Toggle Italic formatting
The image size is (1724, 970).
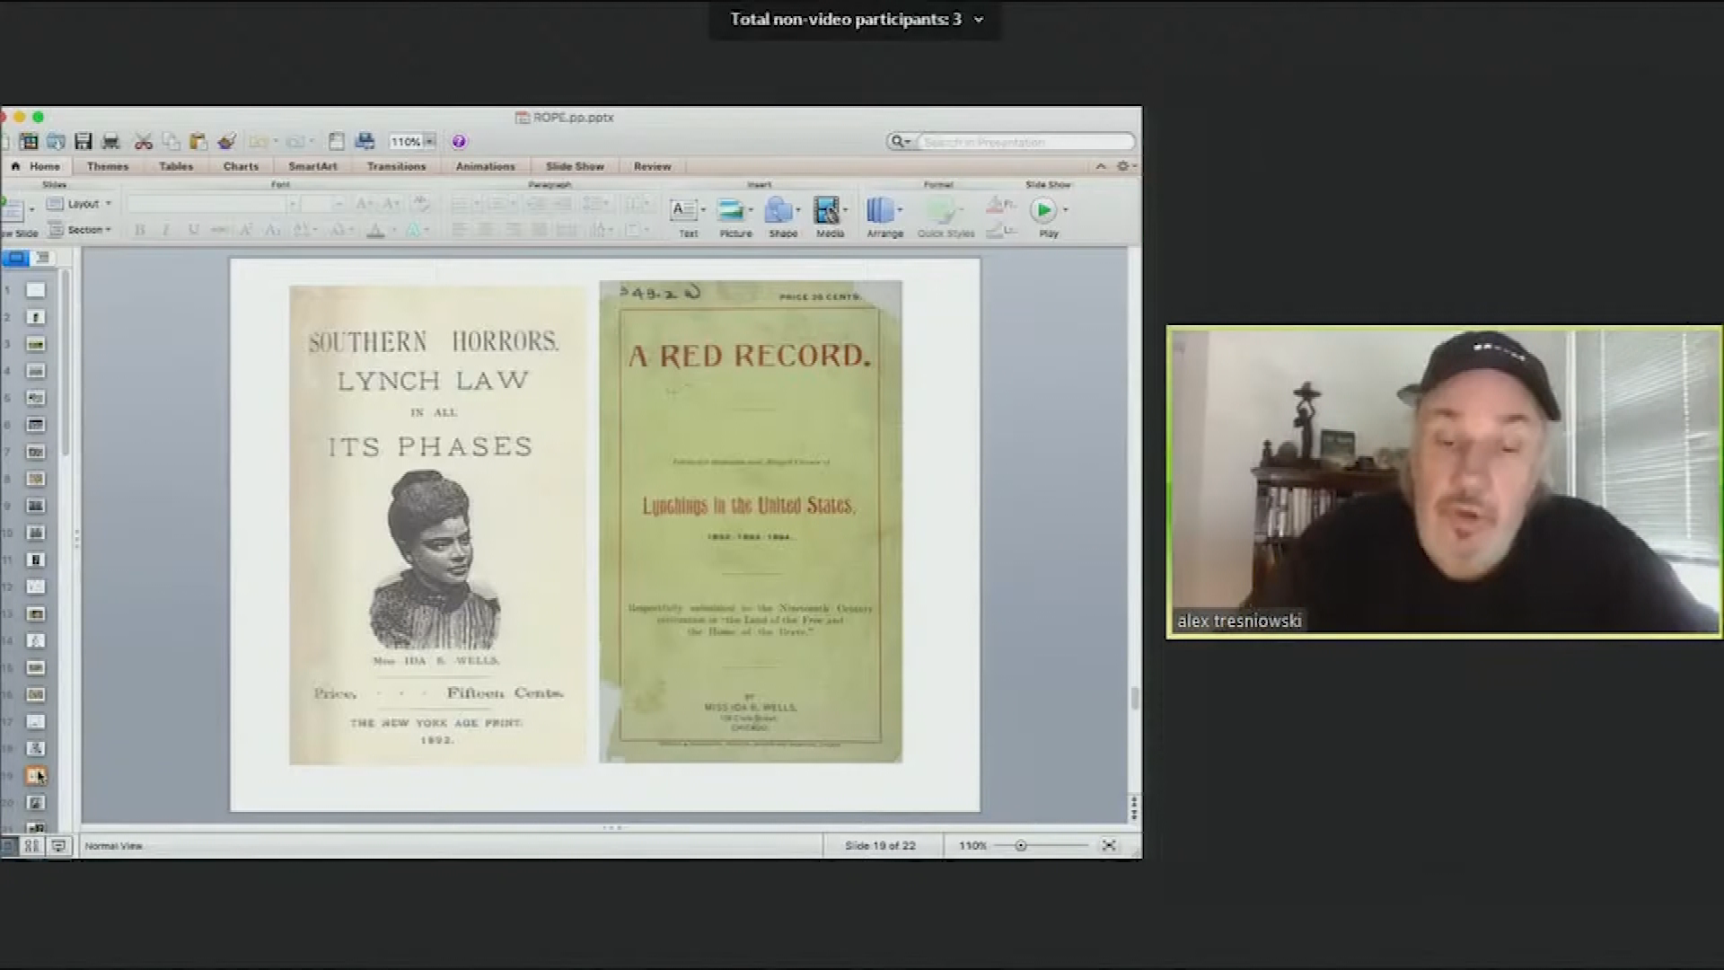coord(166,231)
